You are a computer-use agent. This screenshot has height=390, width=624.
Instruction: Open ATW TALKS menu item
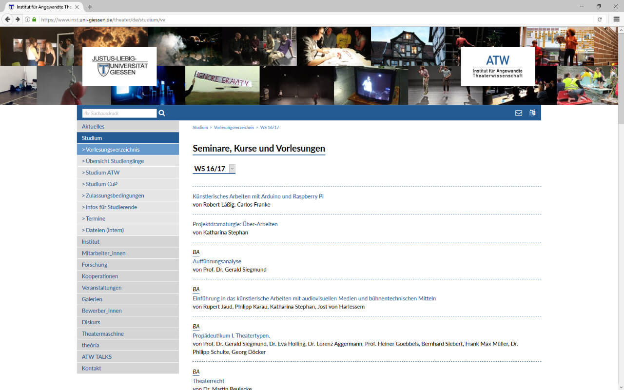point(128,357)
